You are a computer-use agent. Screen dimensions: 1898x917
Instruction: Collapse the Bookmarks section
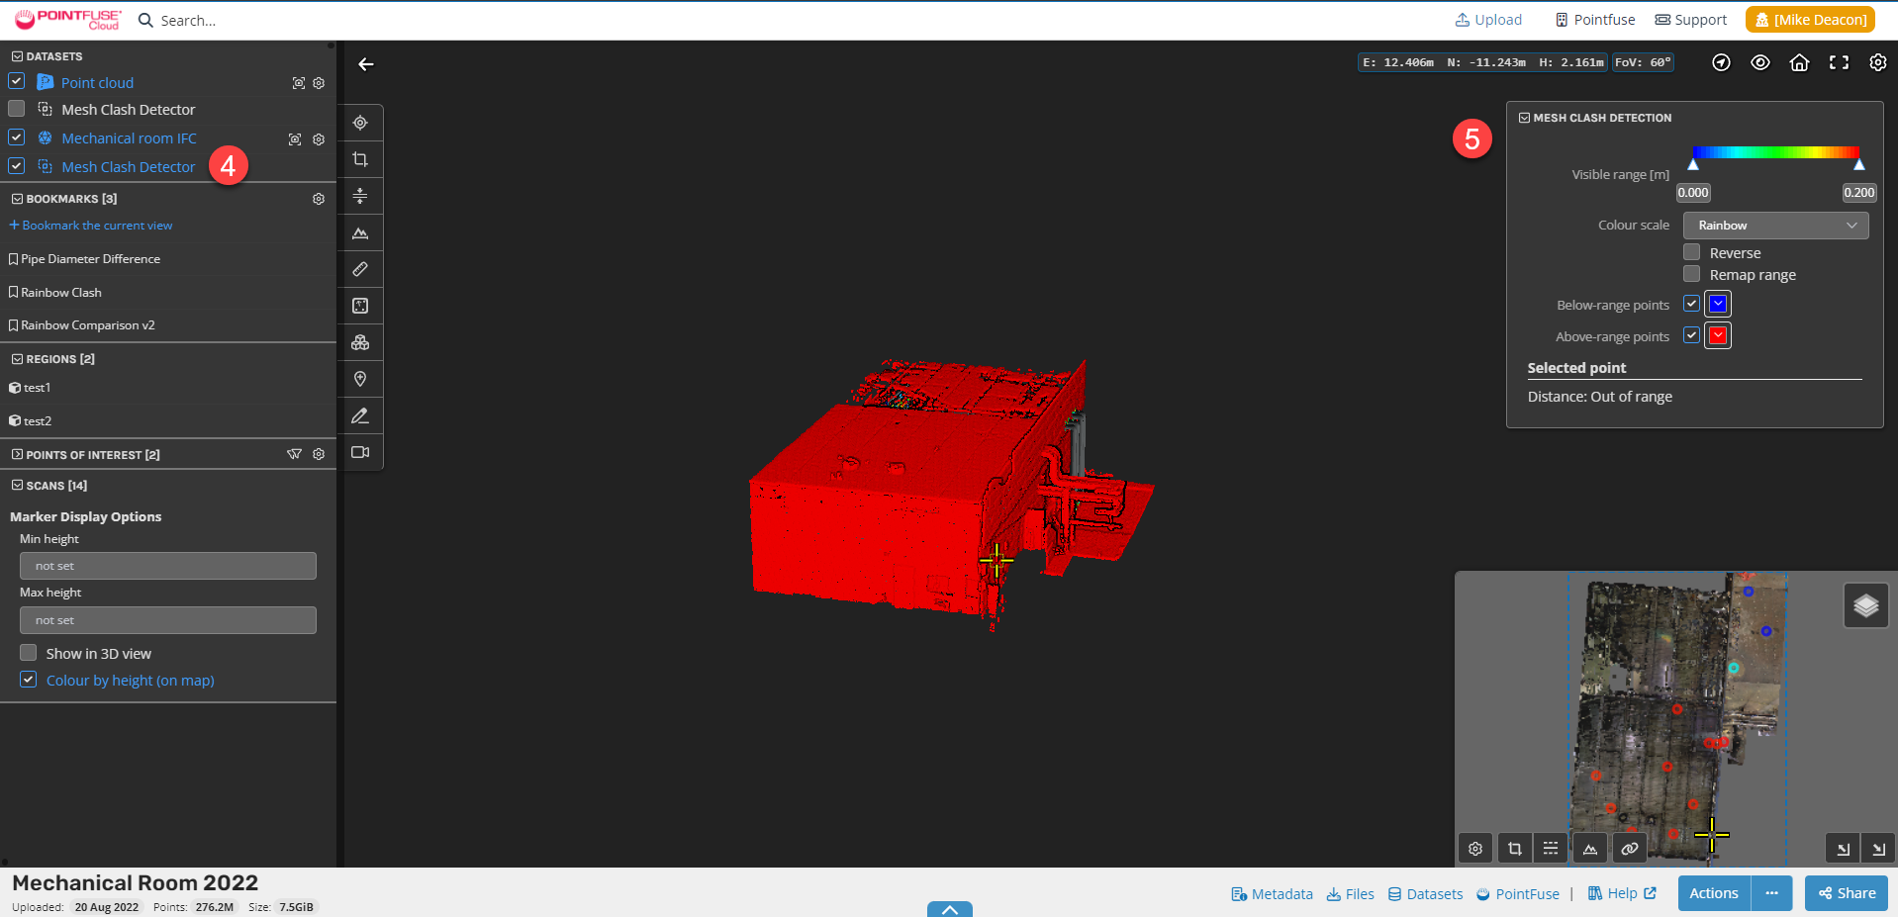pos(17,199)
